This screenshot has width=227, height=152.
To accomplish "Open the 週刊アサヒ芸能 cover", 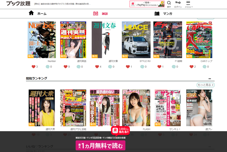I will 73,108.
